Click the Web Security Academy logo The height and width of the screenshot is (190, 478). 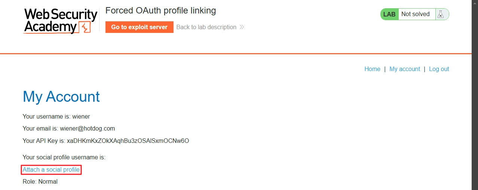[x=60, y=21]
